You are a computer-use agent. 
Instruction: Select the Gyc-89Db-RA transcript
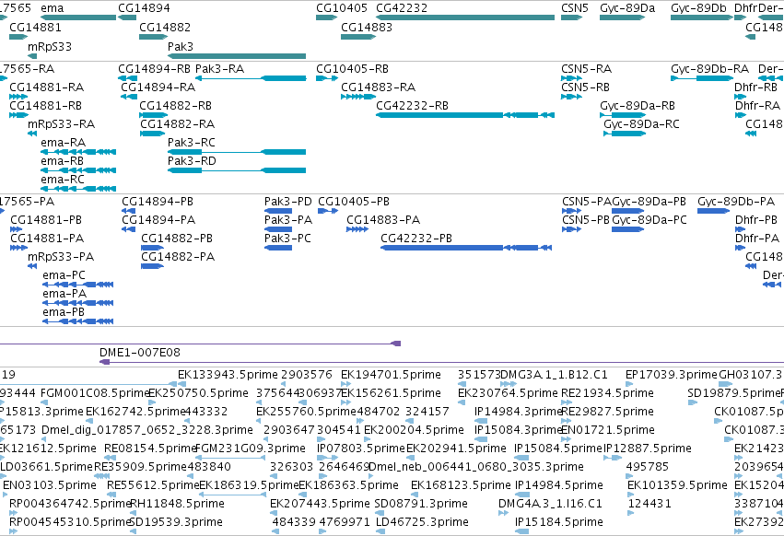click(x=702, y=78)
